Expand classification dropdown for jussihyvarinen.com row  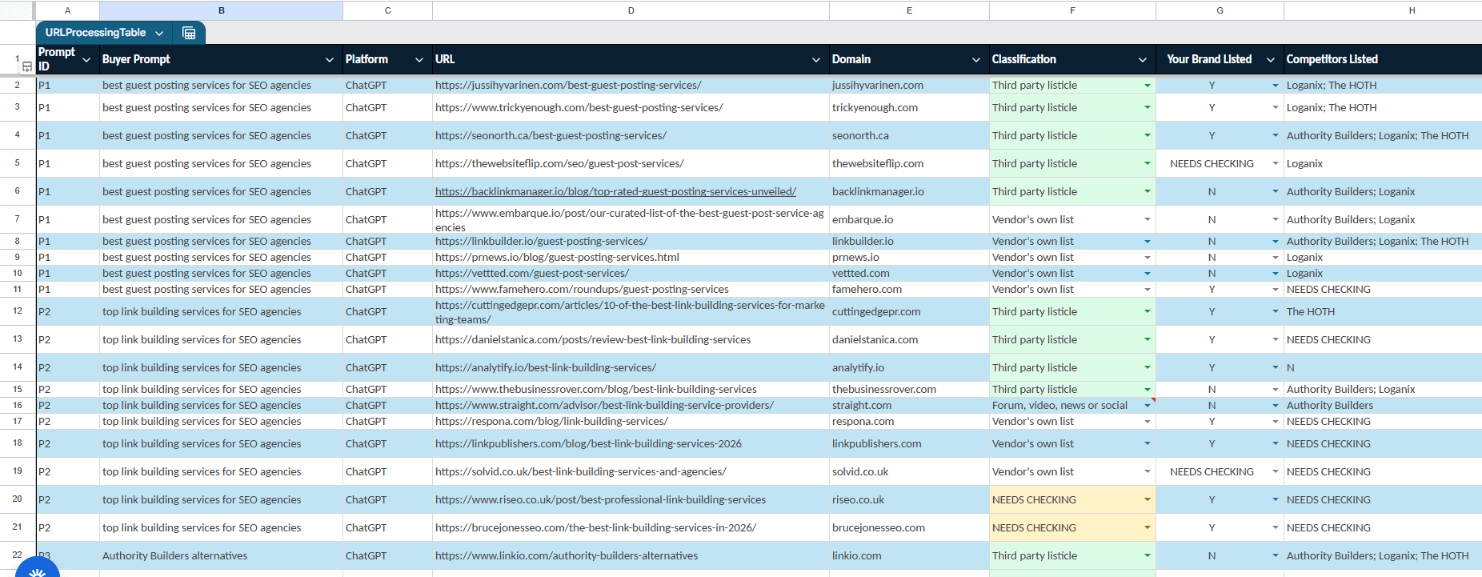1148,86
